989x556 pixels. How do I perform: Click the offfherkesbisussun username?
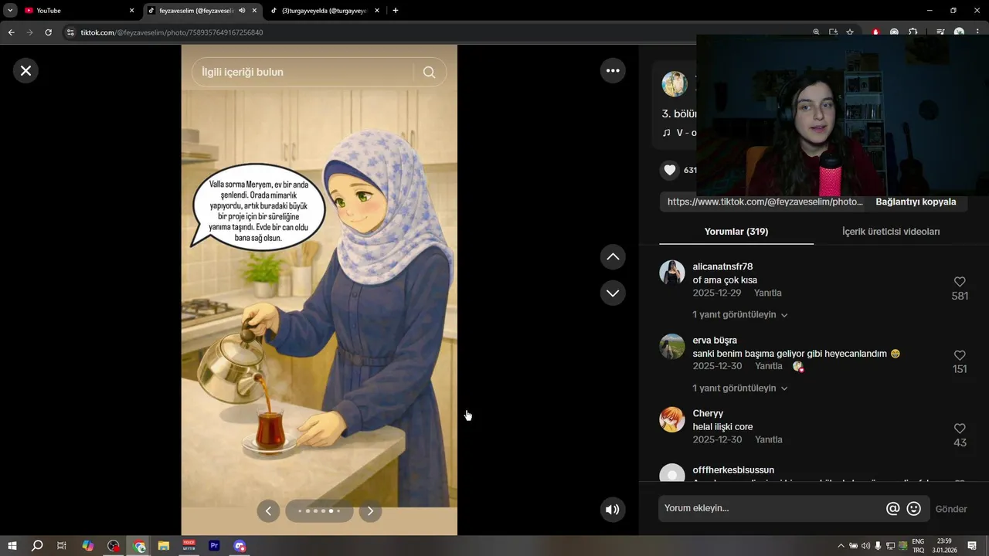pos(733,470)
